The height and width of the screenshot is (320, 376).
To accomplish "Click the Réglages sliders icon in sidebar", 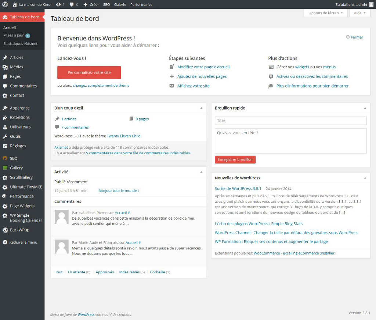I will (x=5, y=146).
